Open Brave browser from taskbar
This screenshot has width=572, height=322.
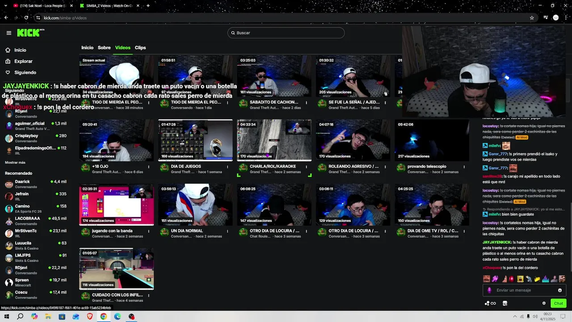click(x=89, y=317)
